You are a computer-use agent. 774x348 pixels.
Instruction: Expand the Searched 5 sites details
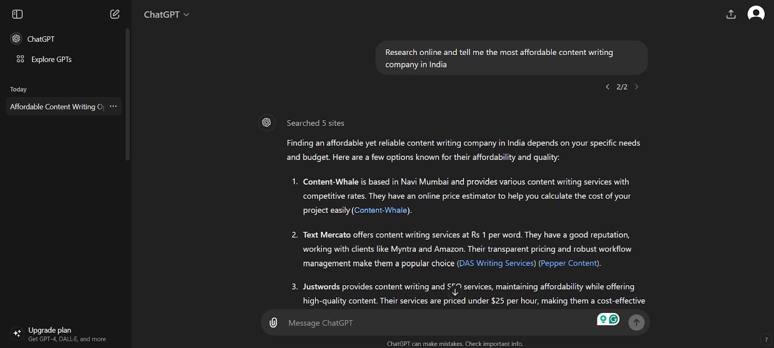pos(315,123)
